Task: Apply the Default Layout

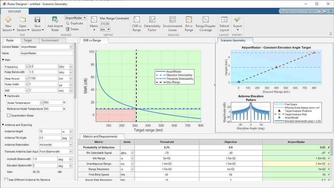Action: 224,20
